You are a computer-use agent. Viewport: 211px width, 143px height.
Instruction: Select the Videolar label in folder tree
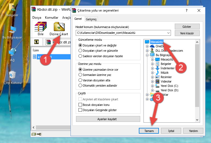pos(166,81)
